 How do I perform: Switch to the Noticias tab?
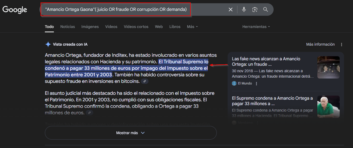pyautogui.click(x=67, y=27)
